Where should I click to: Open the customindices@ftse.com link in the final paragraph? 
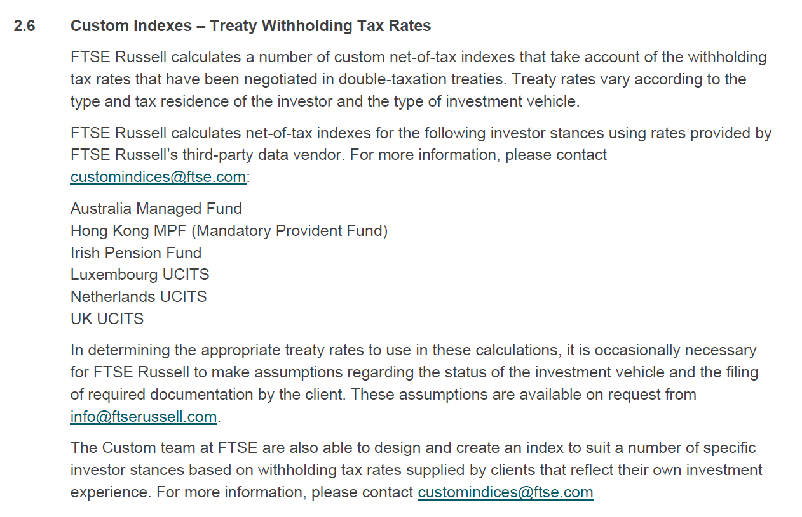(505, 492)
